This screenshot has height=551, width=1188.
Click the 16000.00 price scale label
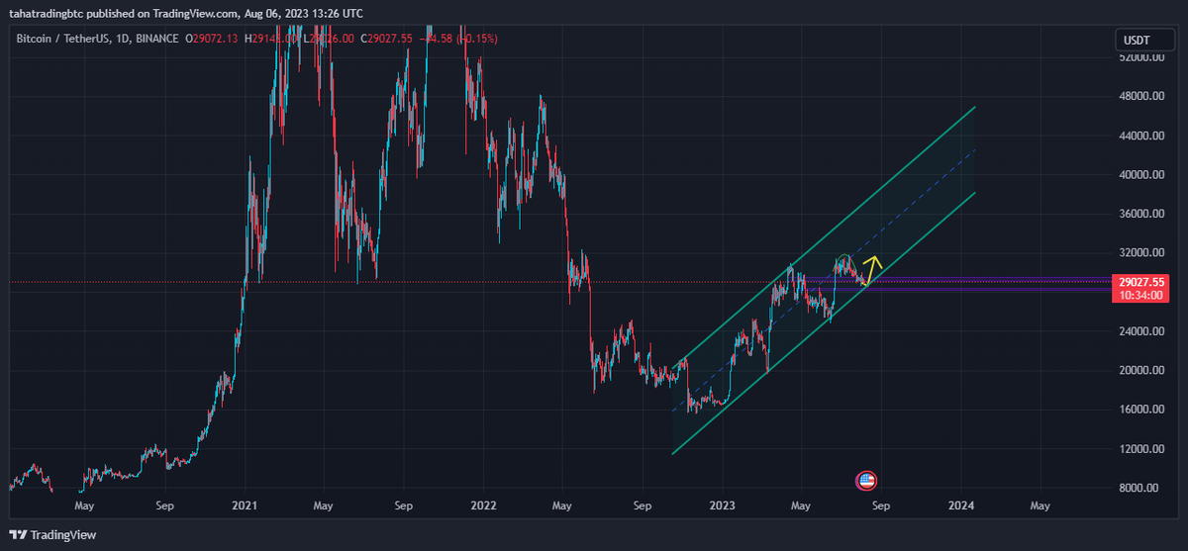click(x=1138, y=410)
